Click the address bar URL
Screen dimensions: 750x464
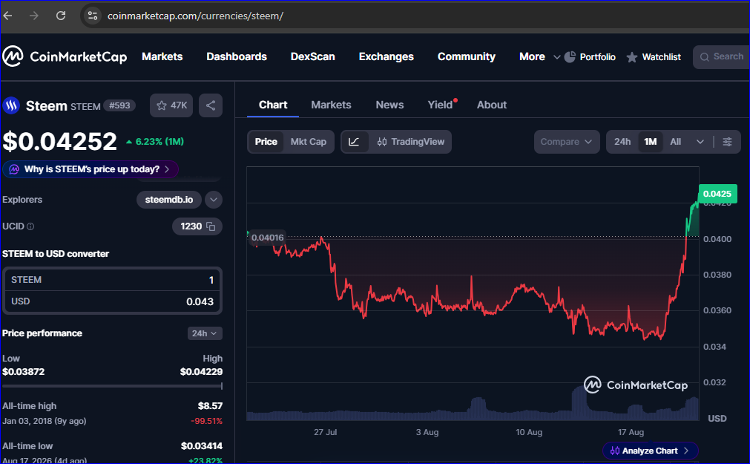[195, 16]
